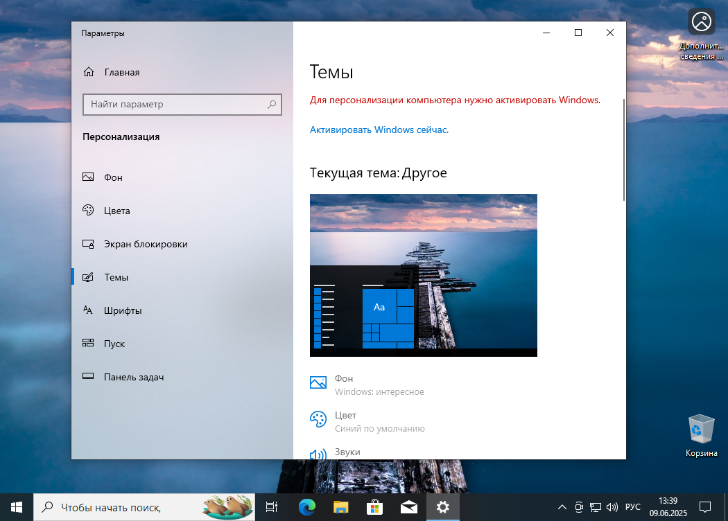Click the Цвет palette icon
This screenshot has height=521, width=728.
coord(318,419)
